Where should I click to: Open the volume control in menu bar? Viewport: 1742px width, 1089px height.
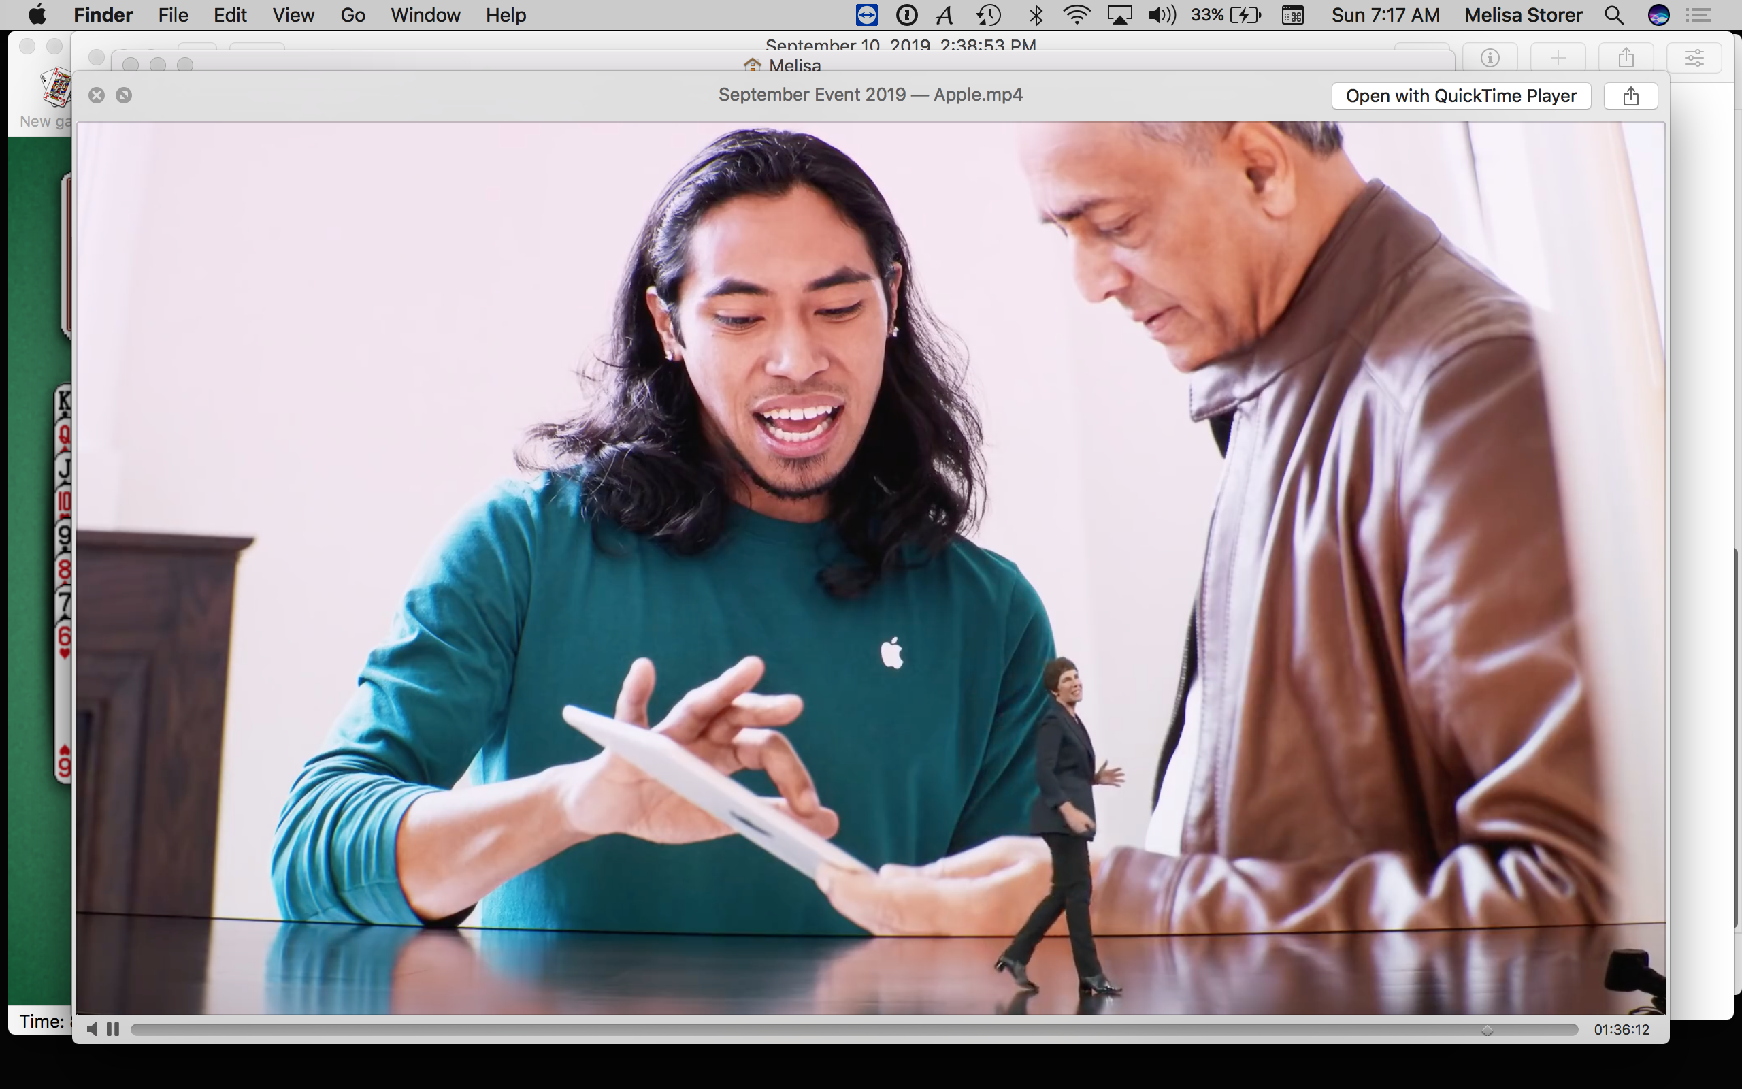pyautogui.click(x=1161, y=15)
